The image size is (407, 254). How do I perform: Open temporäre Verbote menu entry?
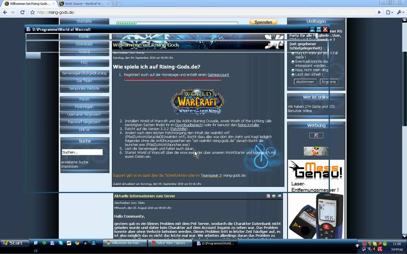tap(84, 89)
